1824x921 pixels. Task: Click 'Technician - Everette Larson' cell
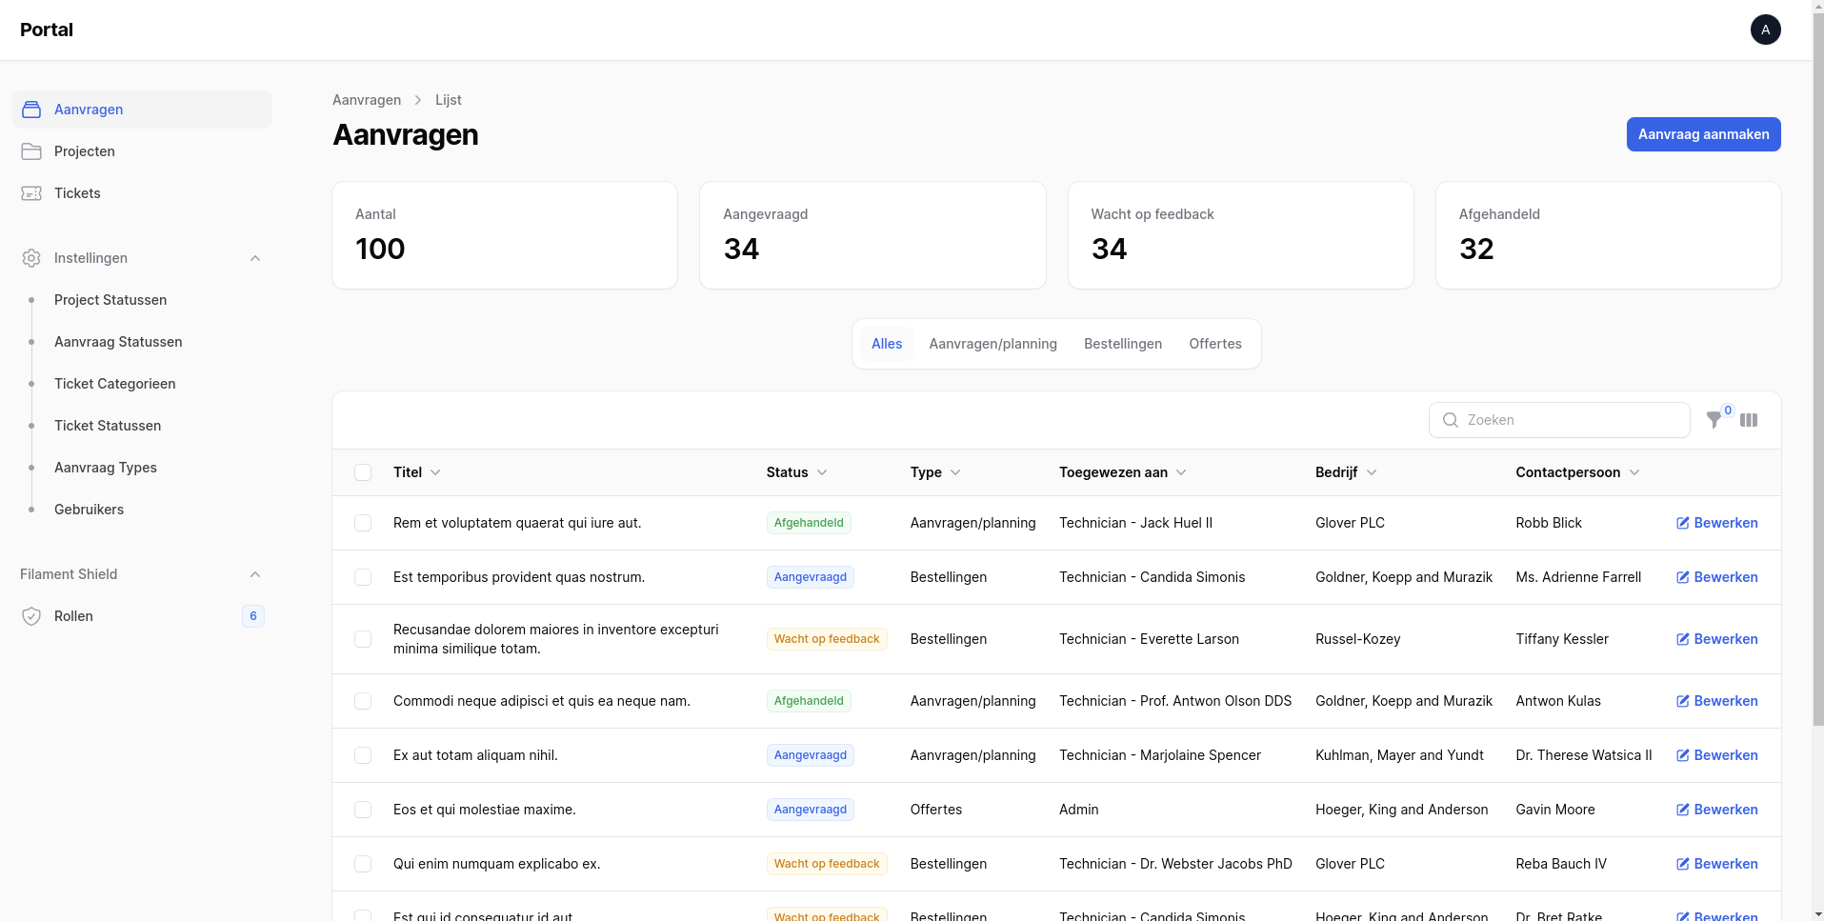[x=1149, y=639]
